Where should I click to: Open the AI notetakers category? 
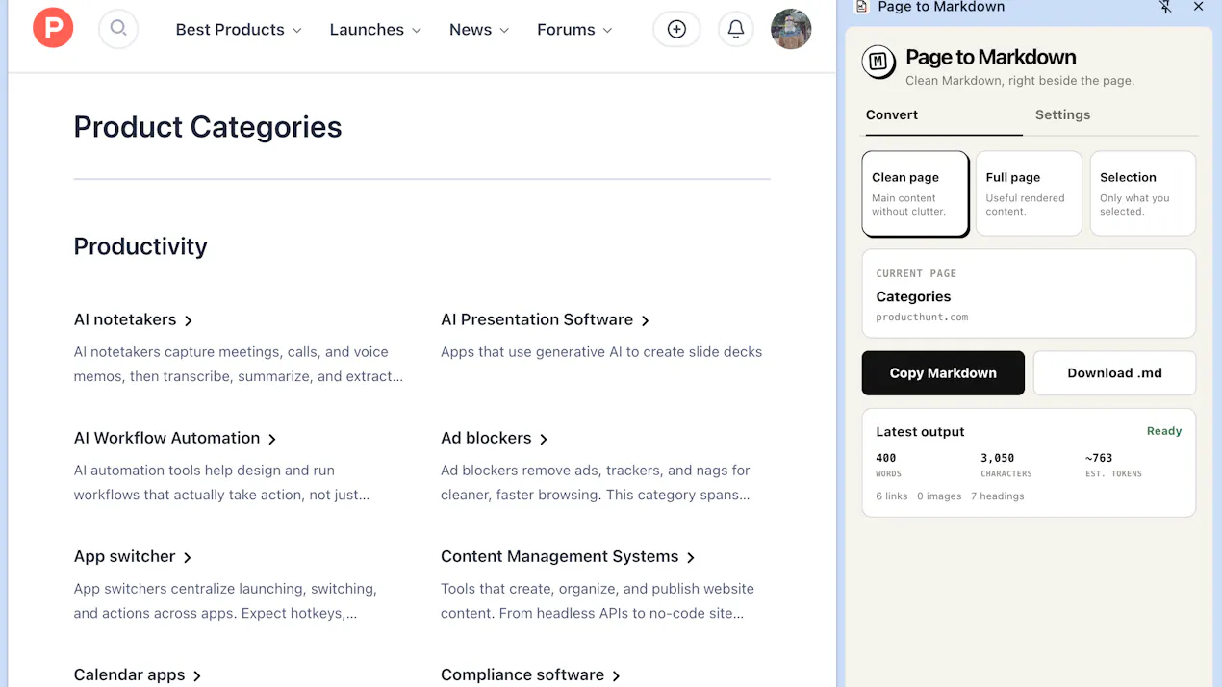click(134, 319)
